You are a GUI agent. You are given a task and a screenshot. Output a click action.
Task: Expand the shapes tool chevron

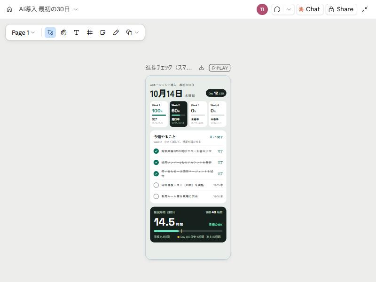click(x=137, y=32)
